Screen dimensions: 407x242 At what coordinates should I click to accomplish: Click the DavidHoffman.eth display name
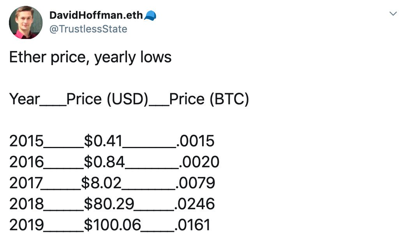tap(96, 15)
